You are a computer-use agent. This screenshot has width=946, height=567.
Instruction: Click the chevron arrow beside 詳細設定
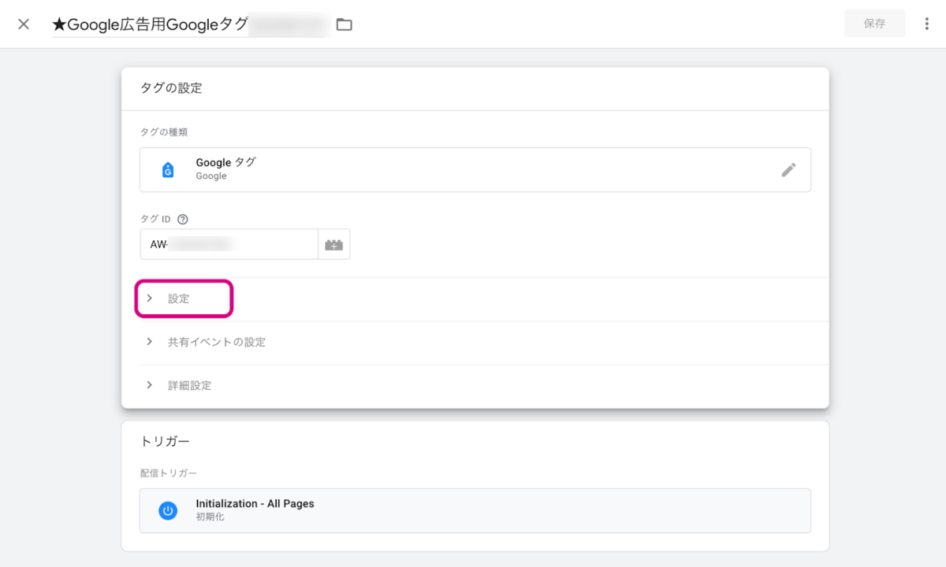click(149, 386)
